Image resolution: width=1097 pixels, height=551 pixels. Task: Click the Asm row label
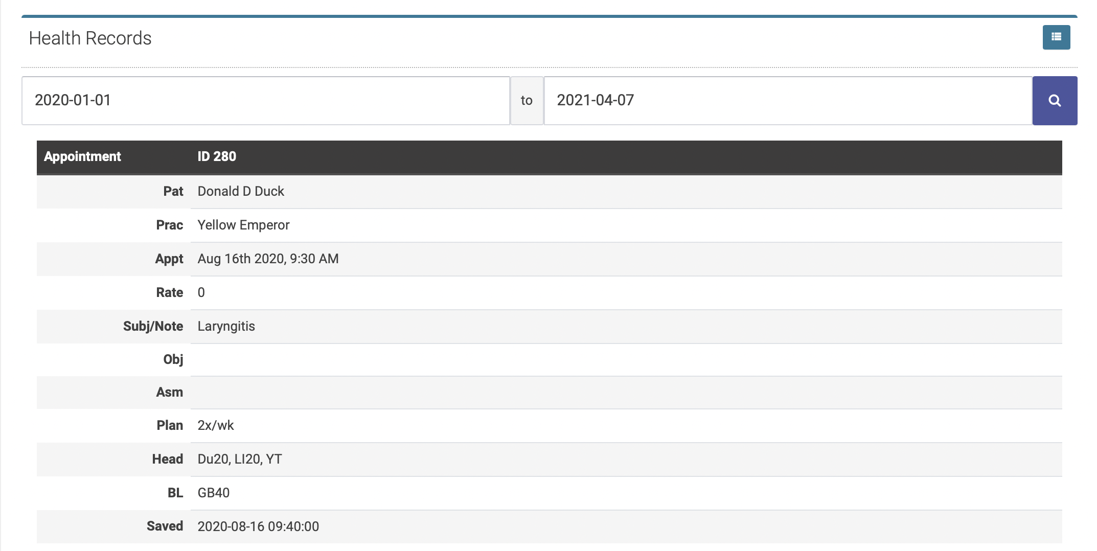170,392
